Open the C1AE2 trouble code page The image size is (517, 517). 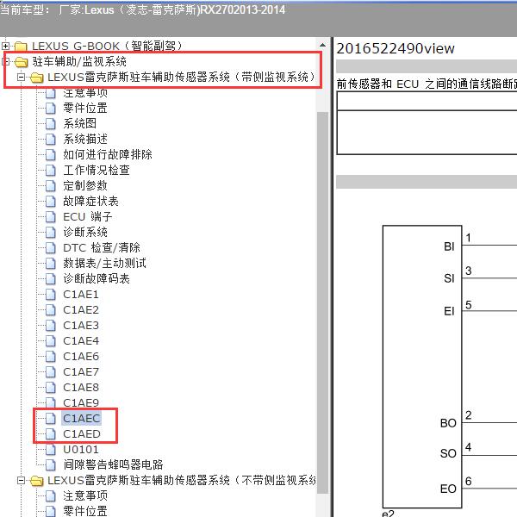coord(81,309)
